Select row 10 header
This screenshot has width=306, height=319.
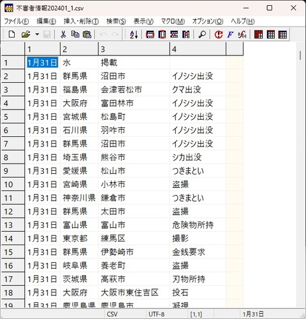click(13, 184)
